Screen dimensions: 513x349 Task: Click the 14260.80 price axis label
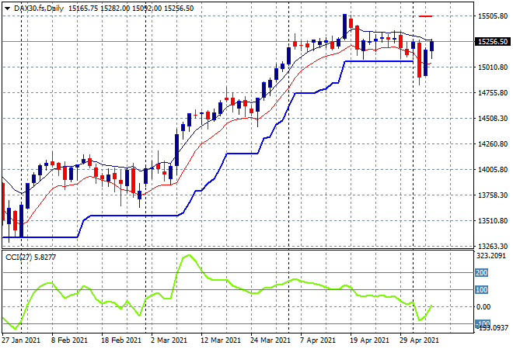tap(493, 144)
